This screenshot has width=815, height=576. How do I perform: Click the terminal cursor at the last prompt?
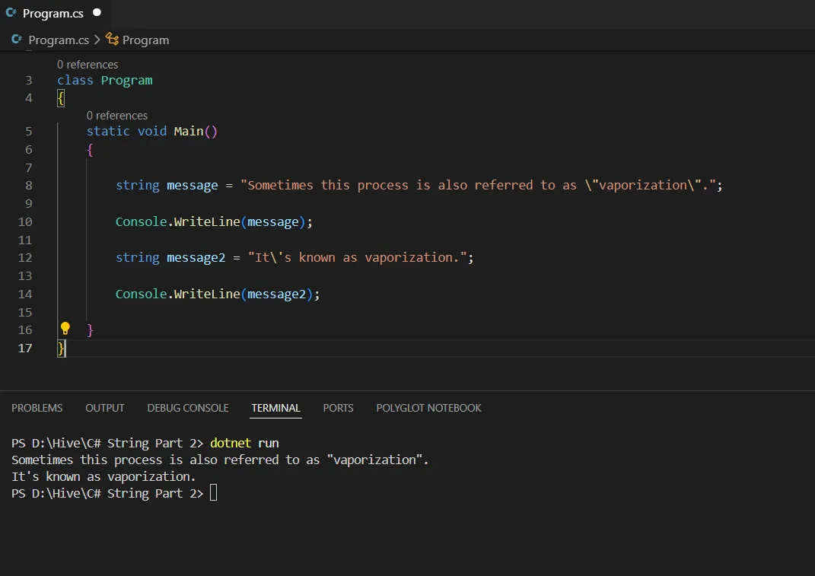point(213,493)
